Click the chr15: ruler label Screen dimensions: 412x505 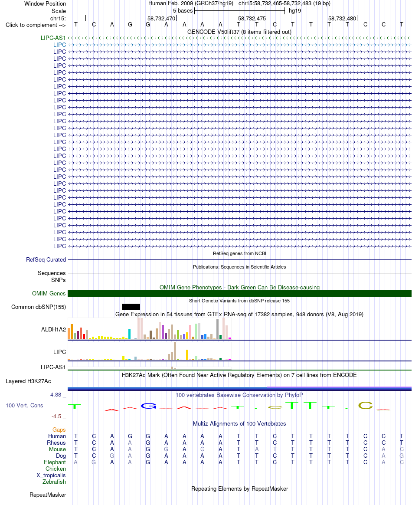click(x=58, y=18)
